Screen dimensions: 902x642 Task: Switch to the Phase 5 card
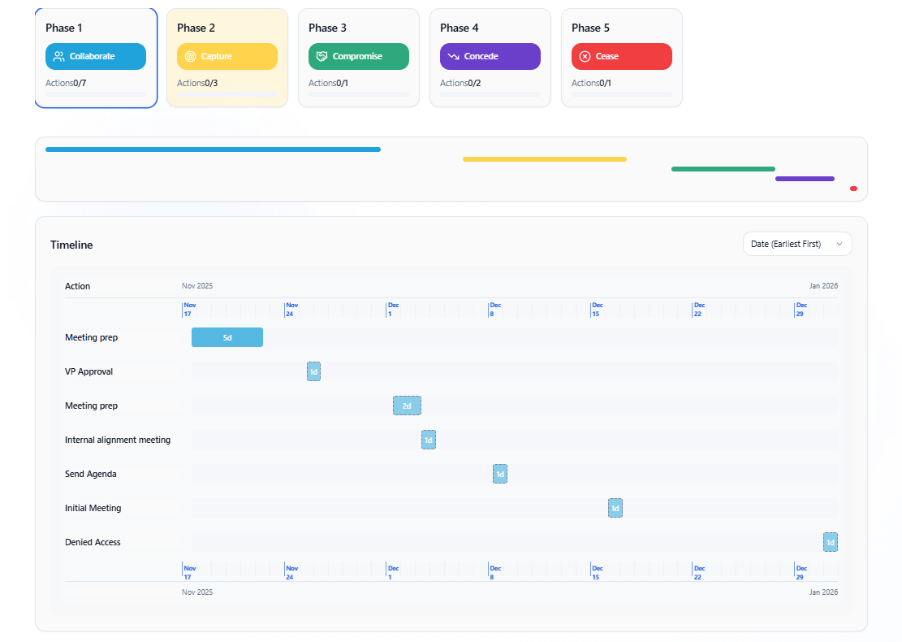tap(621, 57)
